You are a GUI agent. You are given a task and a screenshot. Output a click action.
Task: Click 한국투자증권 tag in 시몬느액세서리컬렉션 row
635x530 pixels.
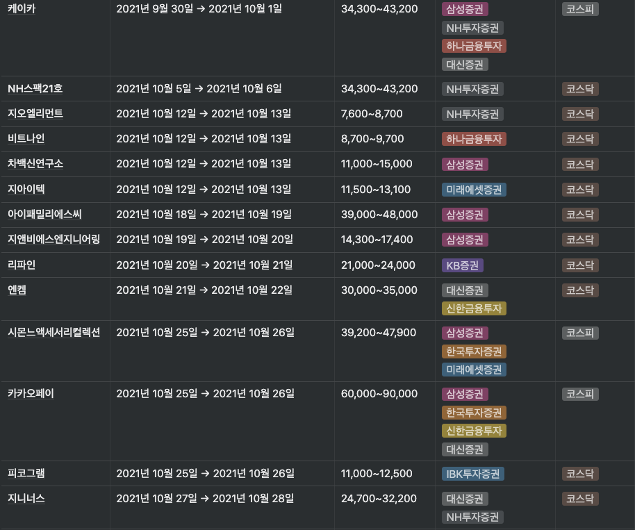pos(474,351)
